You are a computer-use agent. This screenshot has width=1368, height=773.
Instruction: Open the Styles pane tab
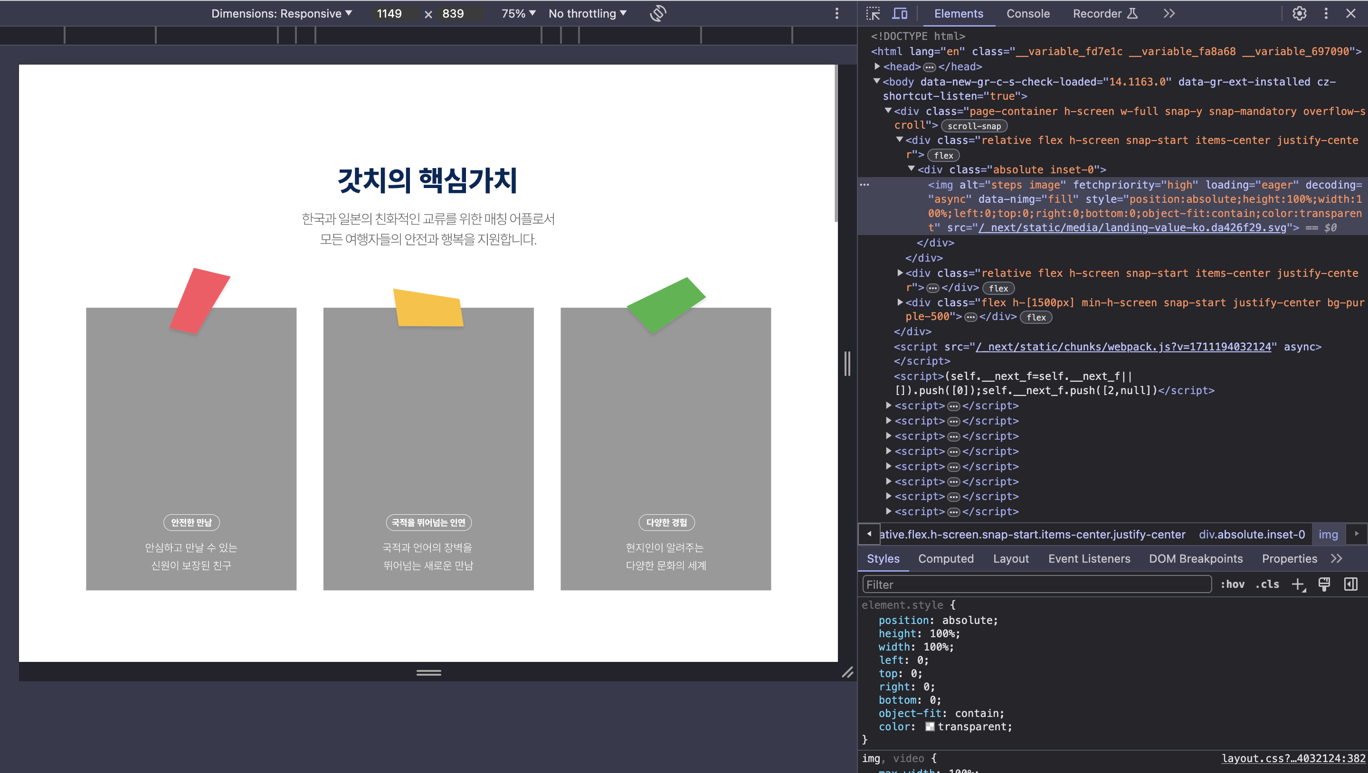883,558
